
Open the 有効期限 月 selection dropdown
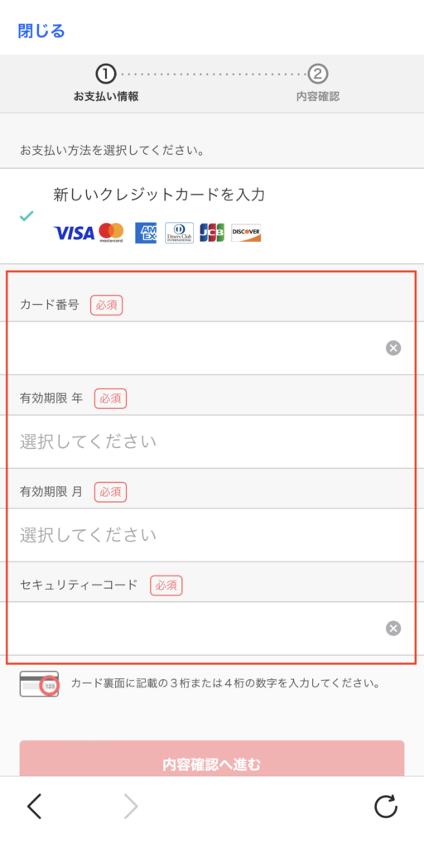pos(212,535)
